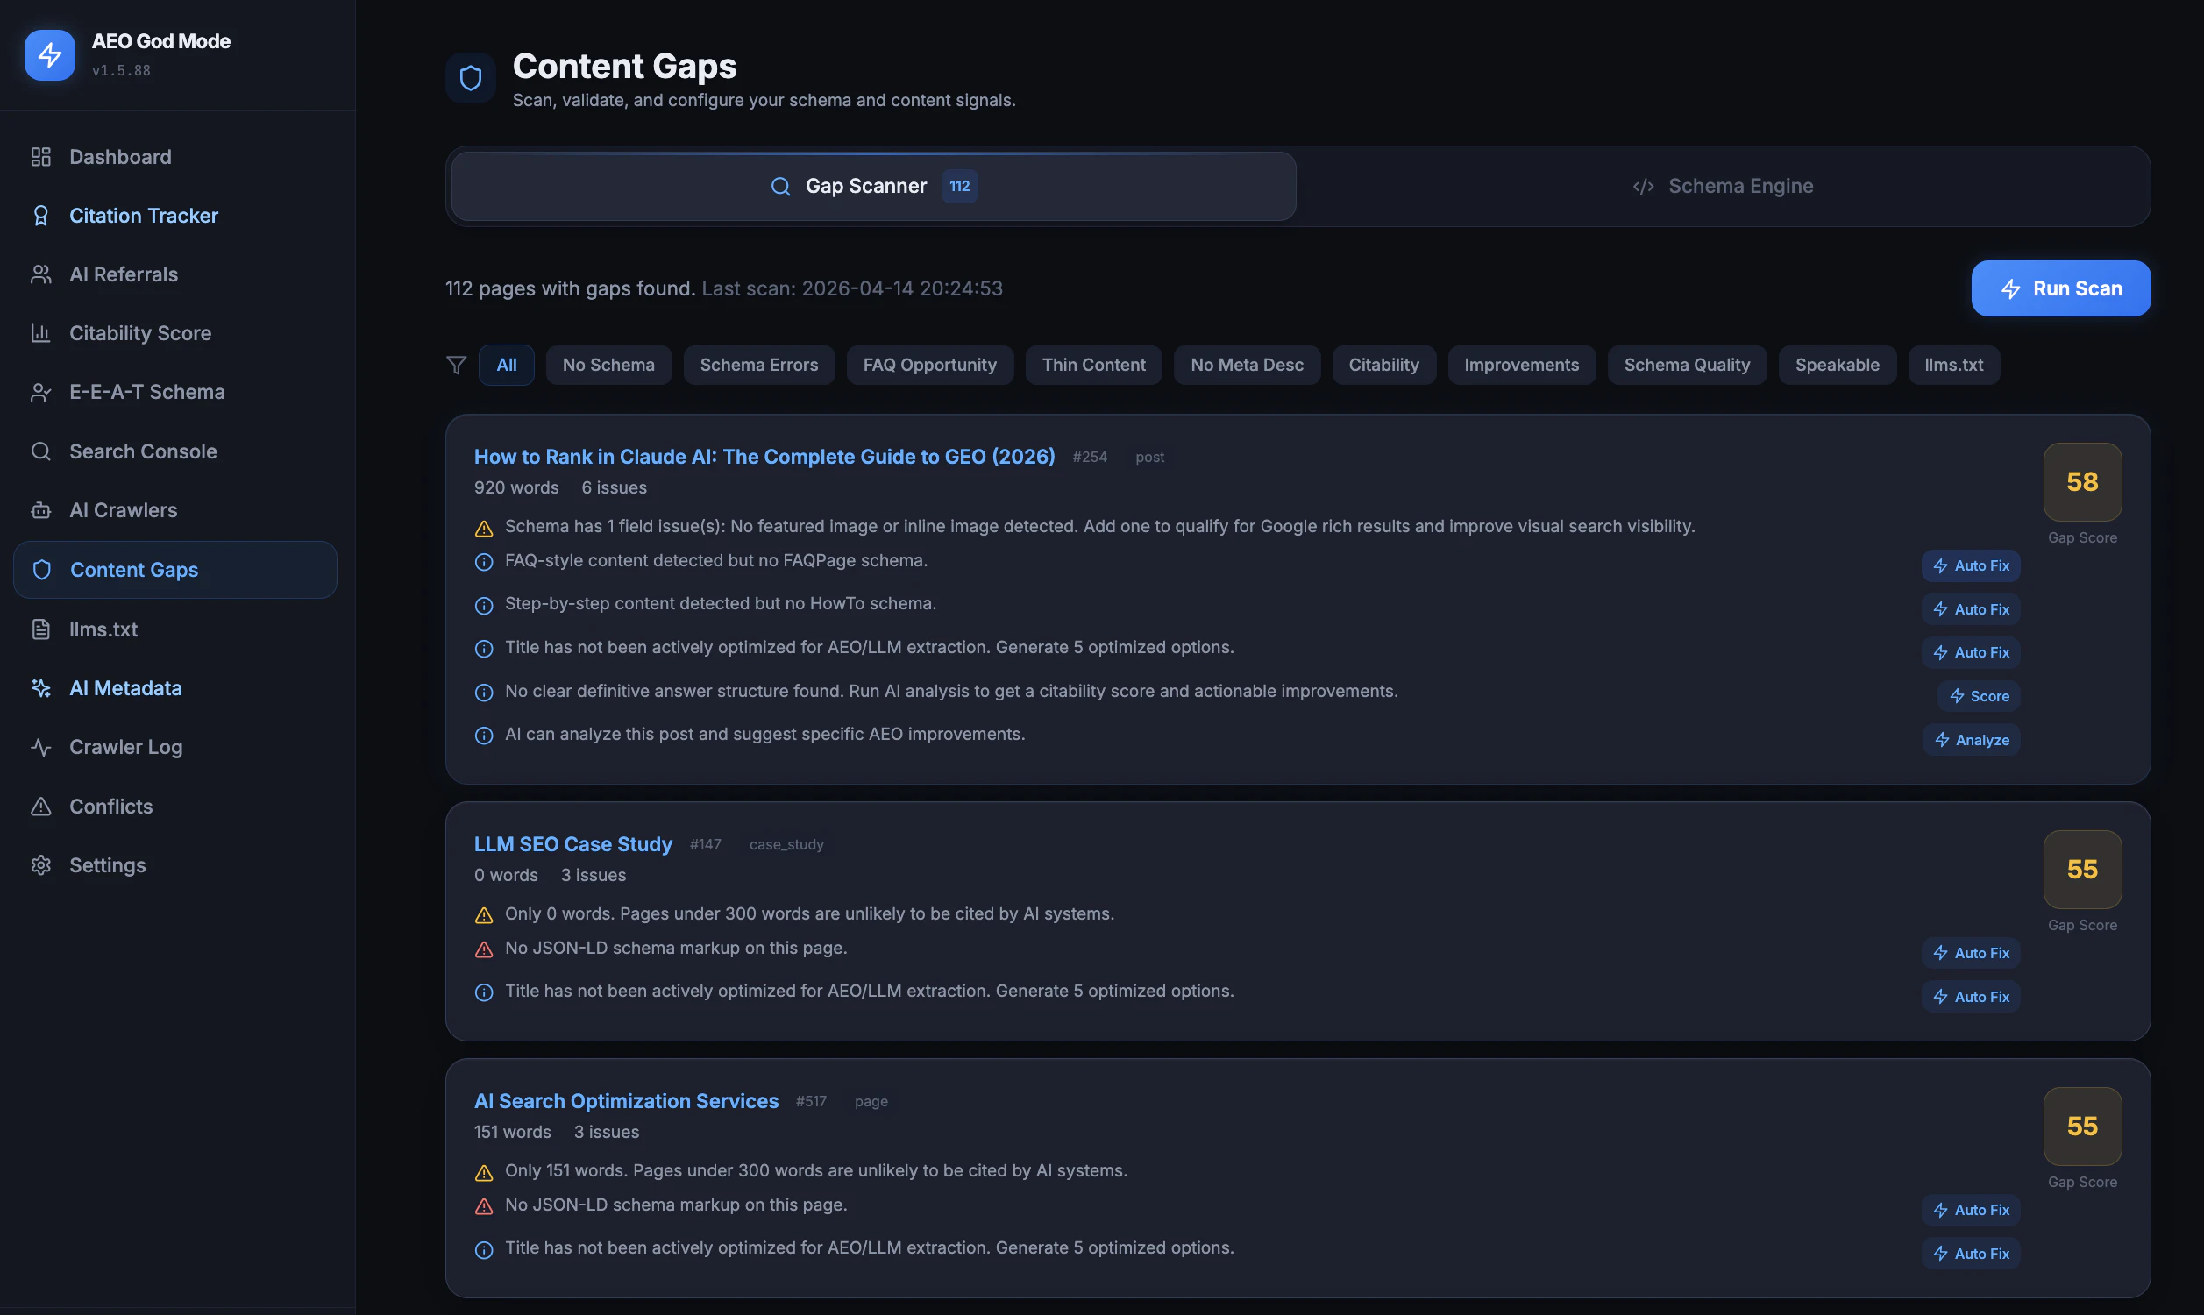Click the AI Crawlers robot icon
The width and height of the screenshot is (2204, 1315).
40,510
